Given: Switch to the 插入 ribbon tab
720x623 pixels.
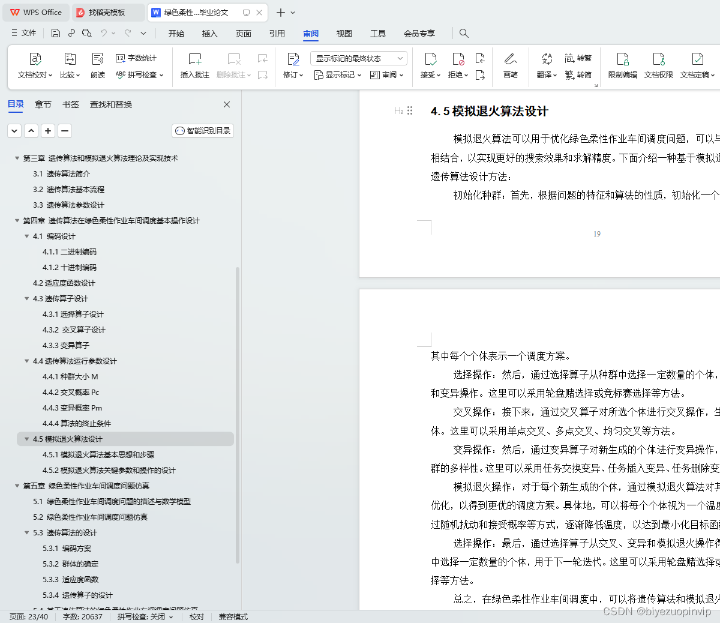Looking at the screenshot, I should [x=210, y=34].
